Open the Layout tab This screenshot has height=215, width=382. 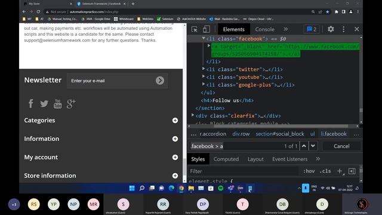255,159
